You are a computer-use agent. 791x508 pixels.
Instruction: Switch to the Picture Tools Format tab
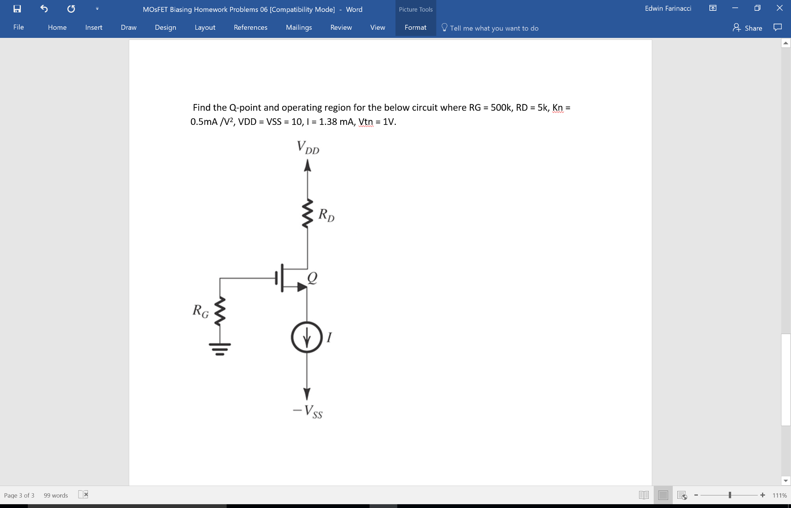415,27
